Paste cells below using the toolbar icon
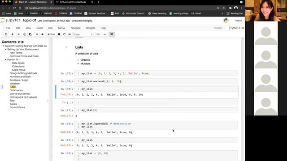Viewport: 287px width, 161px height. point(30,34)
